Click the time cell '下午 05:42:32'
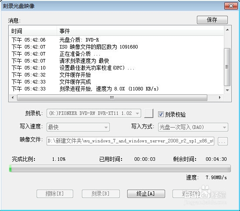Screen dimensions: 240x211 29,75
